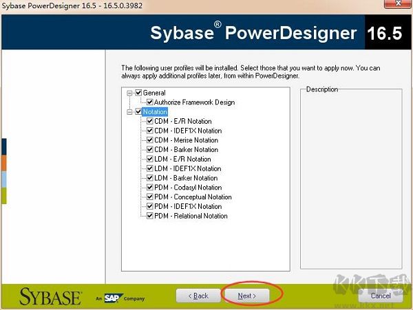Select the CDM - Barker Notation text
The image size is (413, 310).
click(187, 150)
